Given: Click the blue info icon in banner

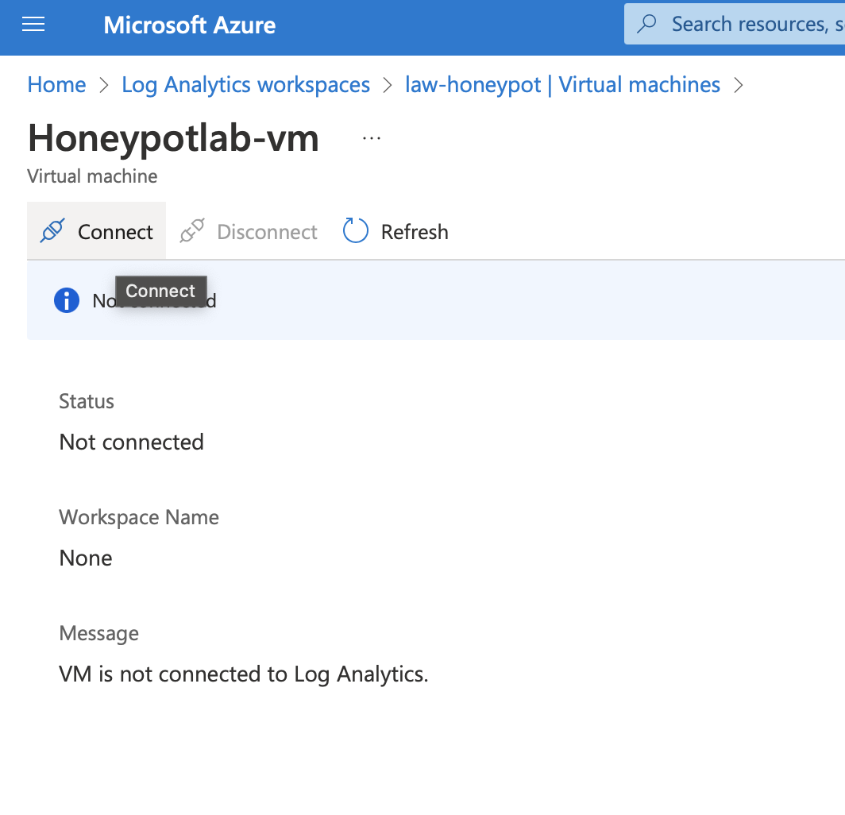Looking at the screenshot, I should click(67, 300).
